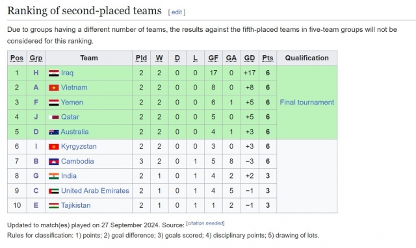
Task: Open Group H link in Iraq row
Action: point(36,73)
